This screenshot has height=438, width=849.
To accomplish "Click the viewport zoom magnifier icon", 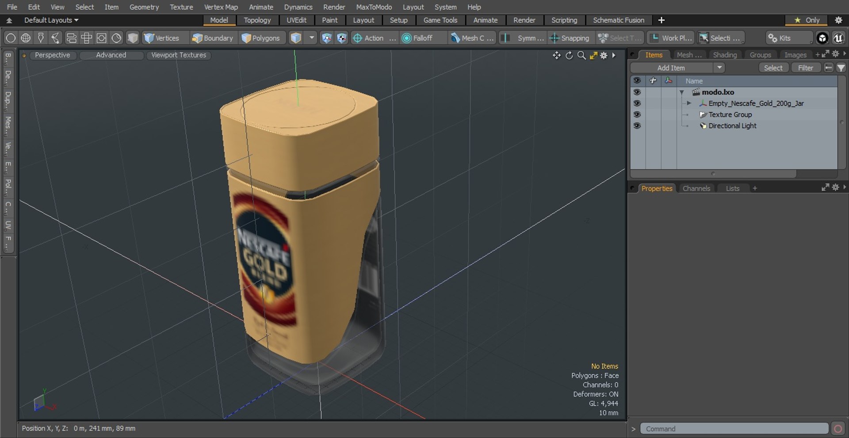I will pyautogui.click(x=581, y=55).
